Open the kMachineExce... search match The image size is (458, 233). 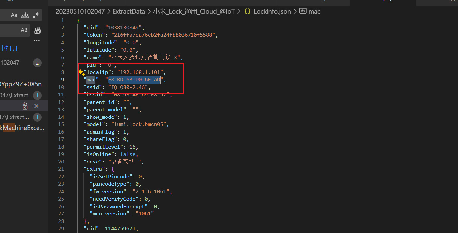22,128
